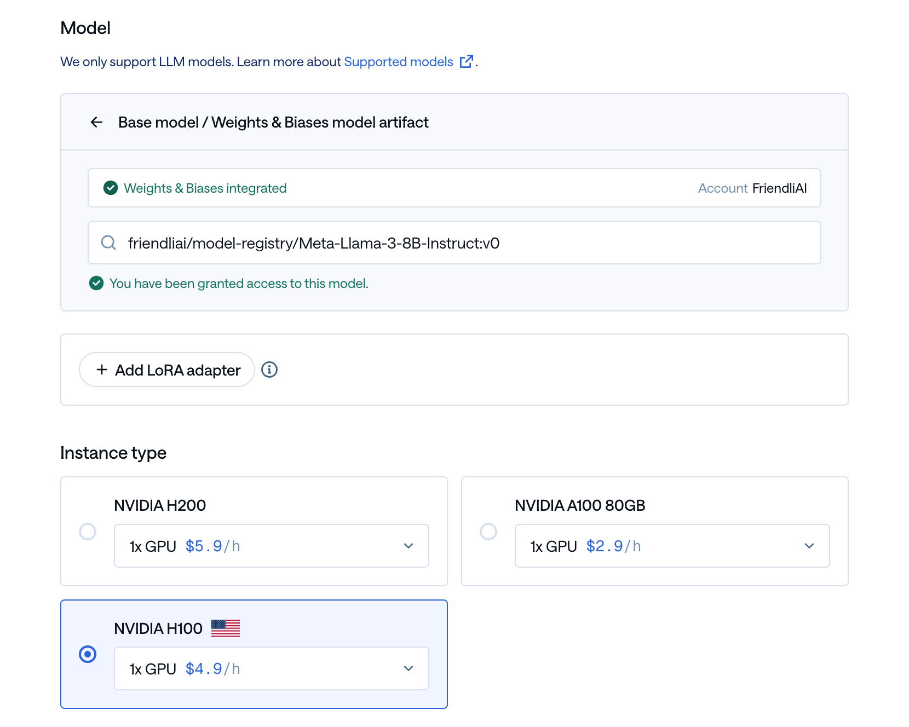Open the Supported models external link icon
This screenshot has width=909, height=727.
pos(466,61)
